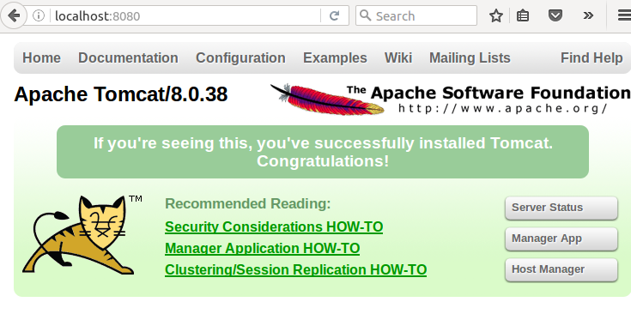Screen dimensions: 631x314
Task: Click the Recommended Reading: heading text
Action: [247, 204]
